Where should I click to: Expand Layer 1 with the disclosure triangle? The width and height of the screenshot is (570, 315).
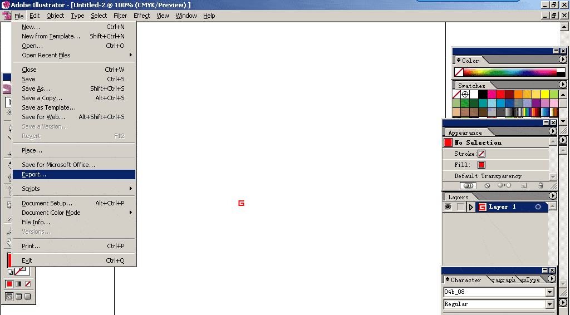tap(471, 207)
